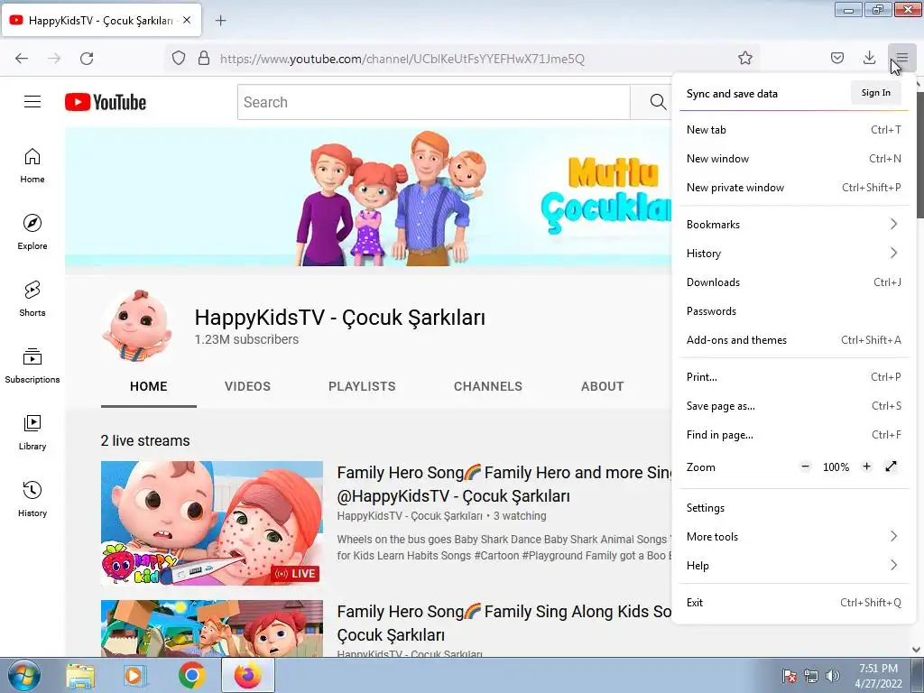Open Downloads from the Firefox menu

pos(793,282)
